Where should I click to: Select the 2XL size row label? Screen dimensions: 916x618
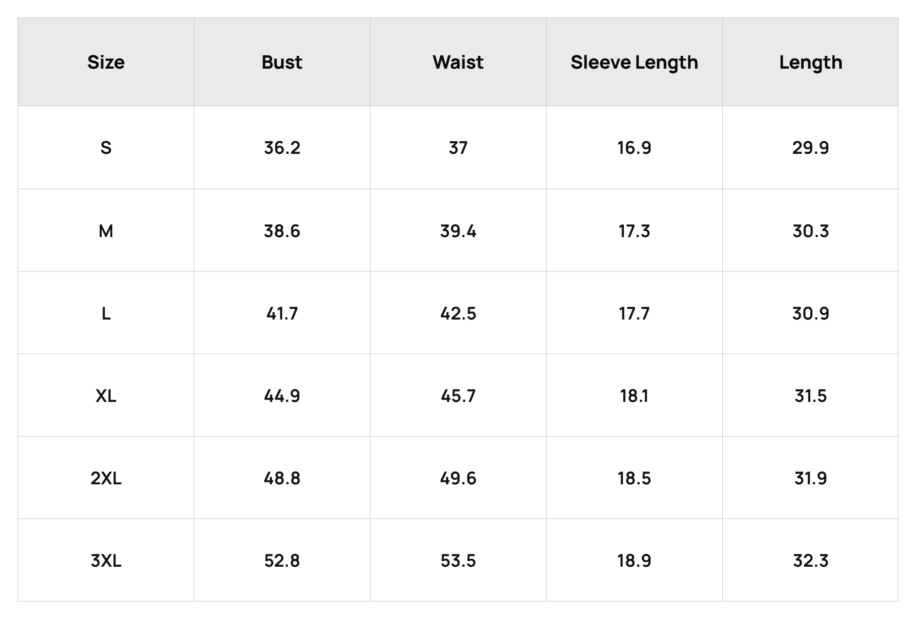tap(106, 478)
